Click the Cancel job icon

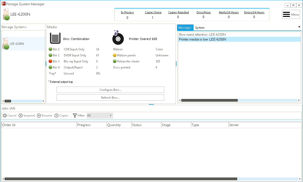tap(5, 116)
